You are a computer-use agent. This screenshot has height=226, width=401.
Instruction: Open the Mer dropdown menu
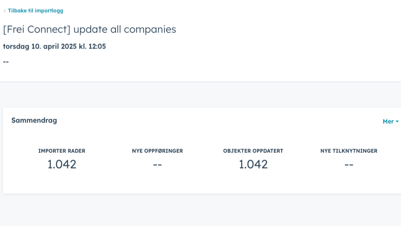pos(388,122)
